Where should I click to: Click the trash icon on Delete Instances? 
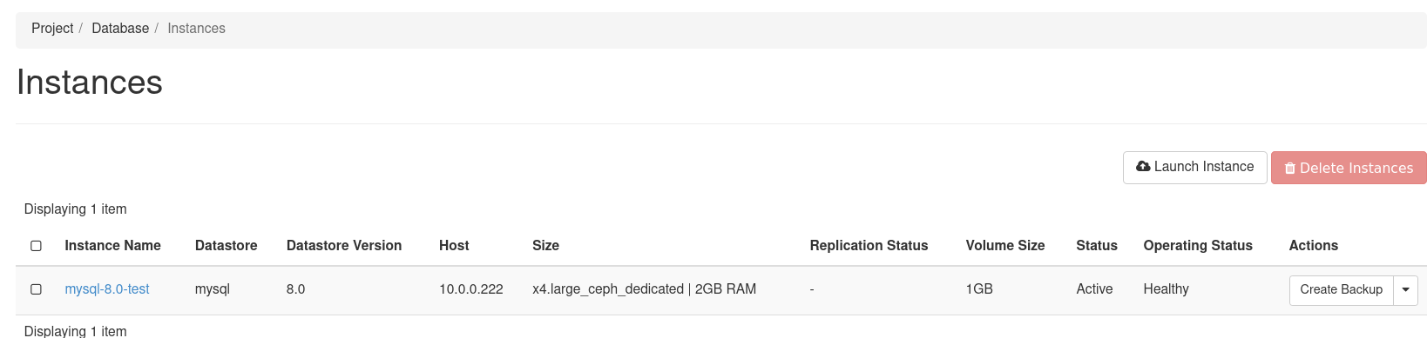(1290, 169)
